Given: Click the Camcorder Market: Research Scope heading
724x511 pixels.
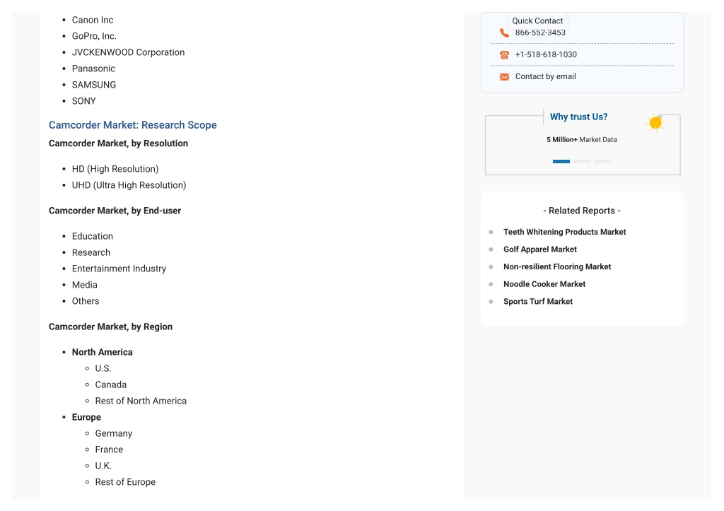Looking at the screenshot, I should (x=132, y=125).
